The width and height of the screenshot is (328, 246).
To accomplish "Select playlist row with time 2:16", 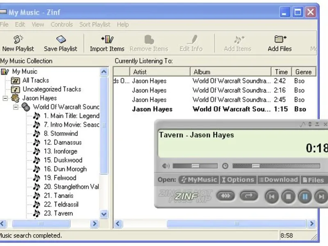I will (214, 90).
